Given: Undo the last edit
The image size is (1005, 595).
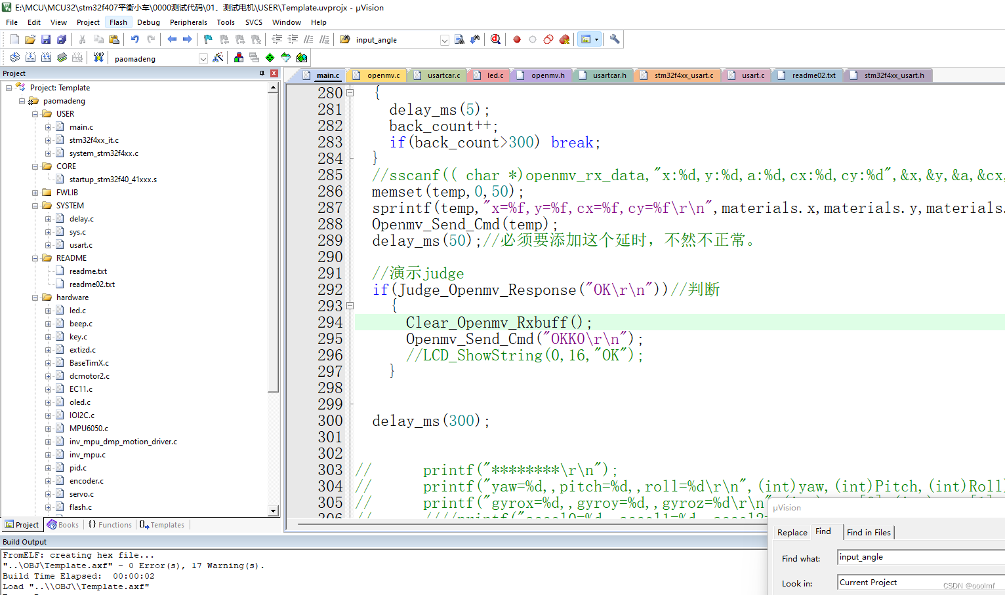Looking at the screenshot, I should click(135, 39).
